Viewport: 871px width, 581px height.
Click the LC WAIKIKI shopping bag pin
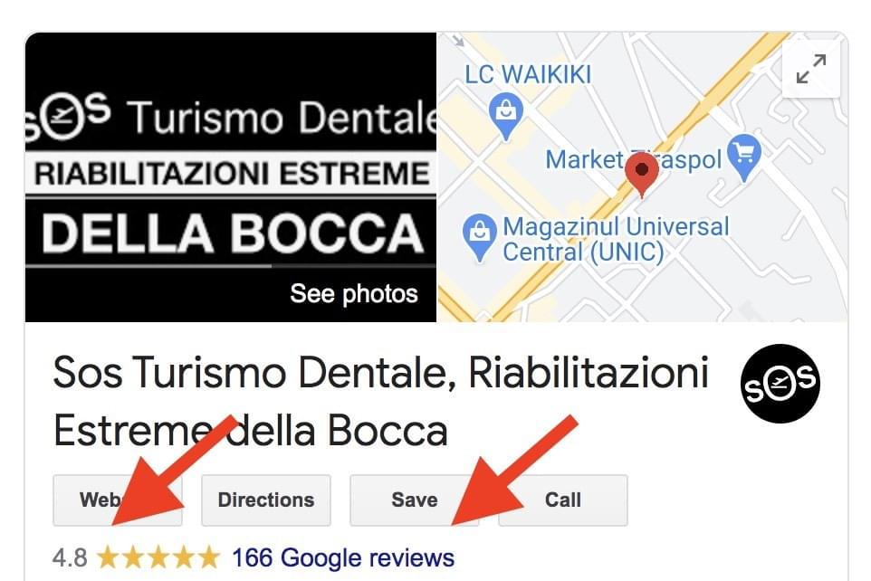[505, 116]
